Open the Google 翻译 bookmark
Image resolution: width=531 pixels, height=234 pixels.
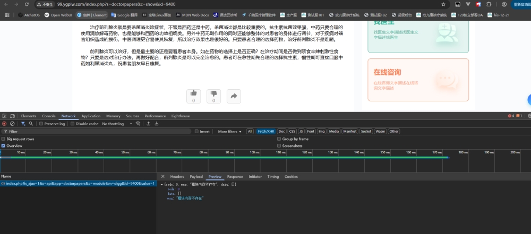124,15
